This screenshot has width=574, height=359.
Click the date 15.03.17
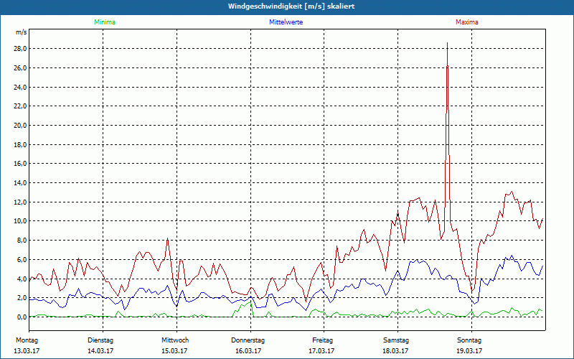[174, 351]
